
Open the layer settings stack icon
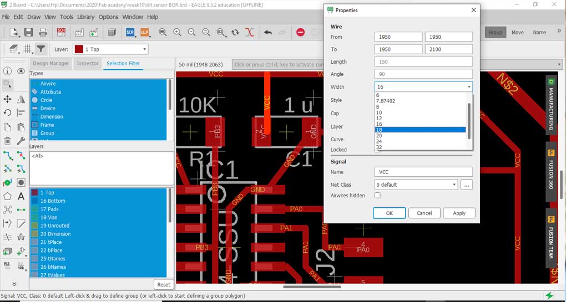point(14,49)
